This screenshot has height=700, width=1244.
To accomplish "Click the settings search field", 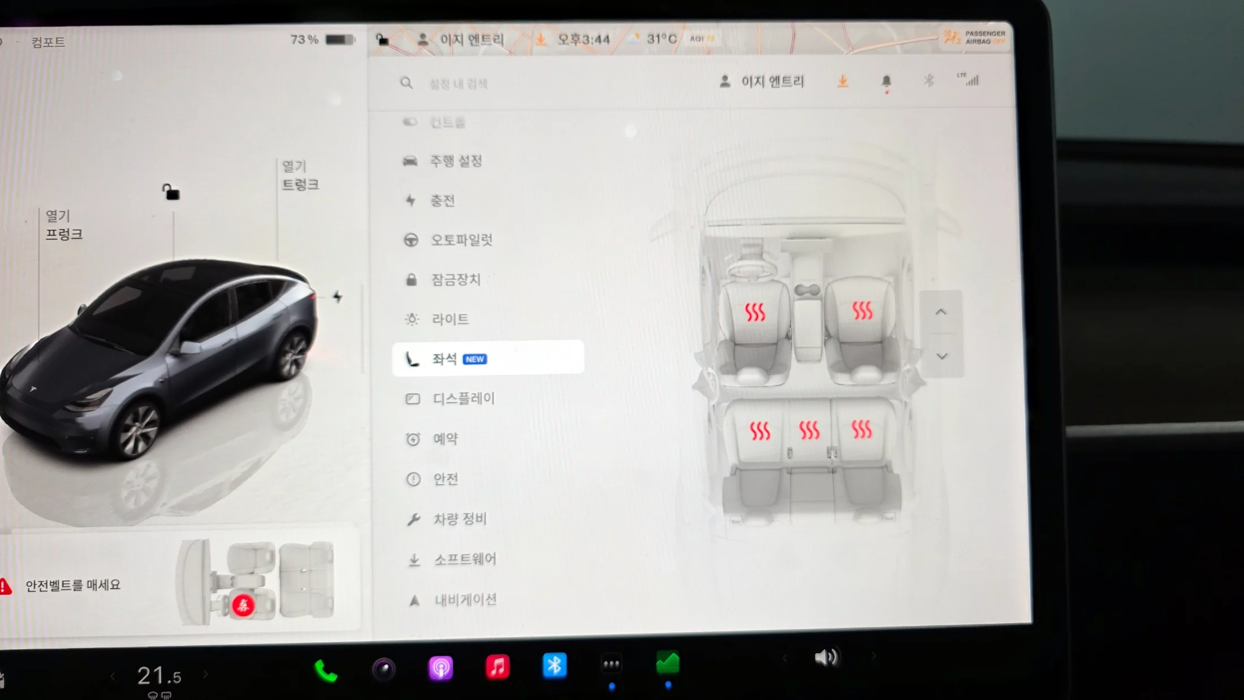I will click(458, 84).
